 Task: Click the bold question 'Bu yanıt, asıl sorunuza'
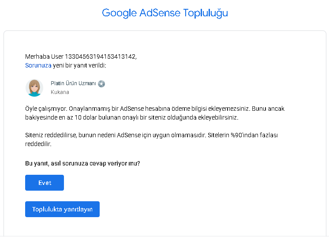coord(82,163)
